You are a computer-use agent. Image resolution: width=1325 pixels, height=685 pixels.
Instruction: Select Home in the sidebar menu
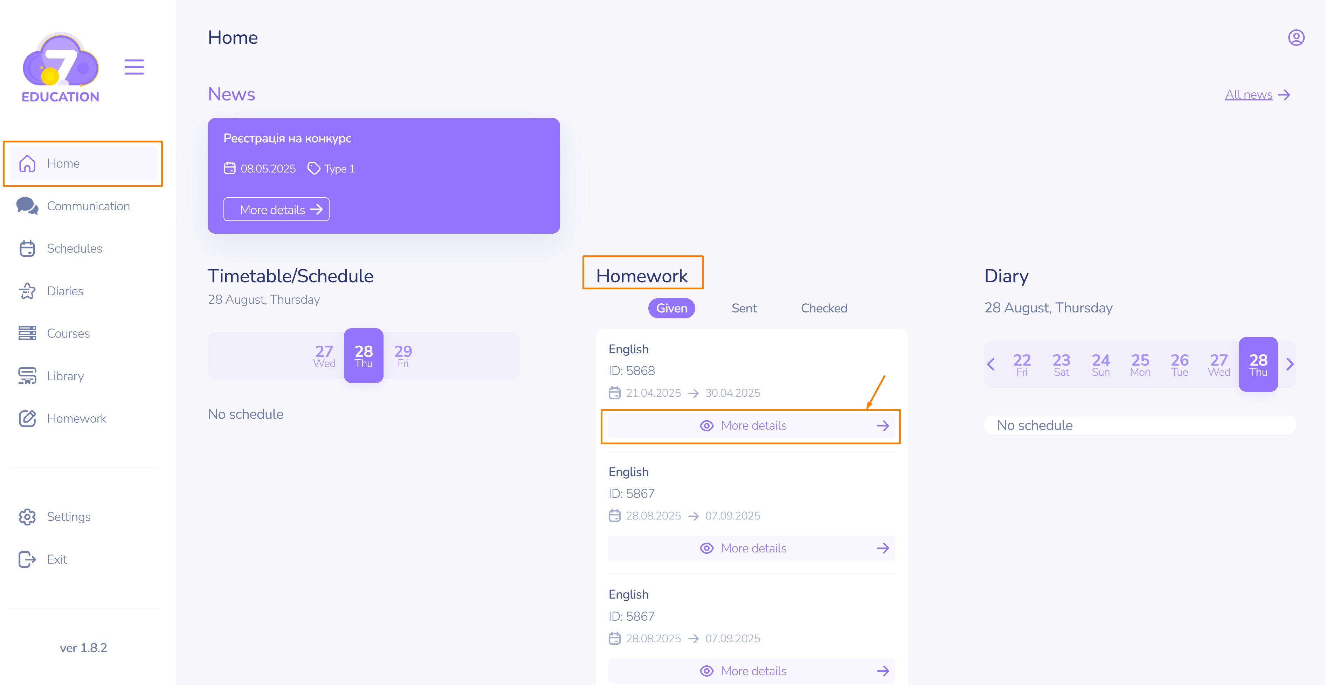(63, 163)
